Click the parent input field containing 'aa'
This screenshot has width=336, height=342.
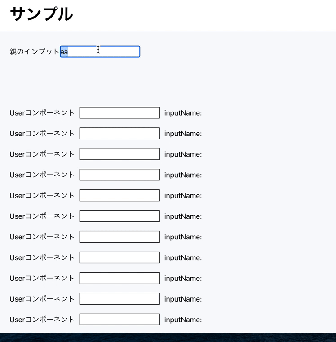pyautogui.click(x=100, y=52)
